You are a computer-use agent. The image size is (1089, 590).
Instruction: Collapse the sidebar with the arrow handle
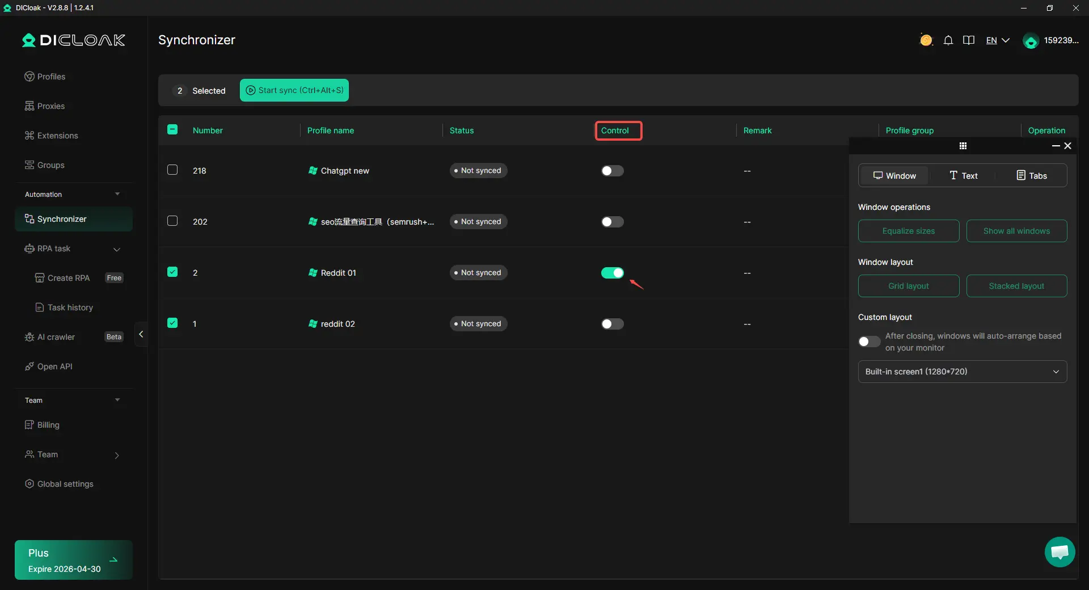pyautogui.click(x=141, y=334)
